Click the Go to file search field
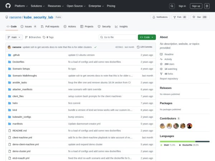 pos(118,37)
